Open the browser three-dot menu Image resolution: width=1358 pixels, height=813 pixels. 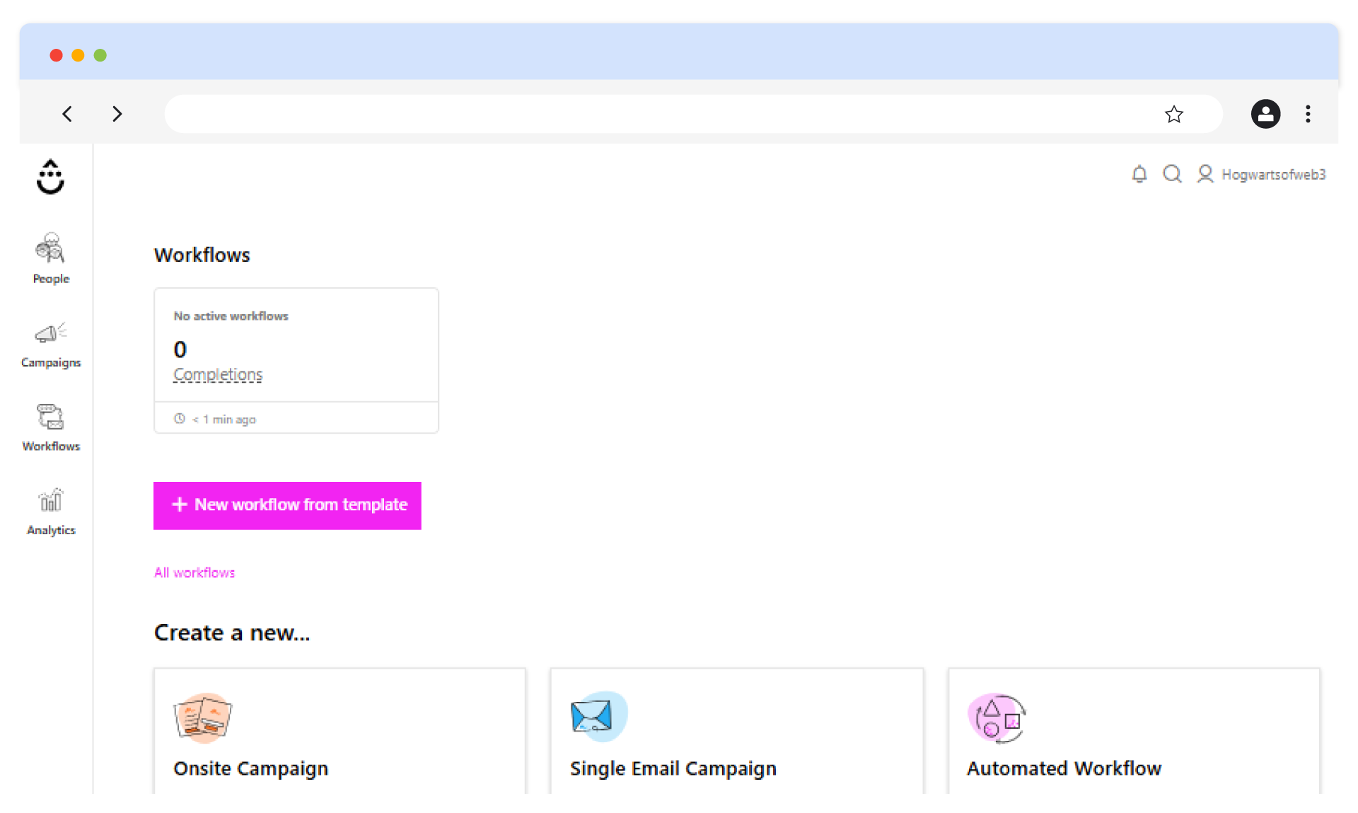[1308, 114]
